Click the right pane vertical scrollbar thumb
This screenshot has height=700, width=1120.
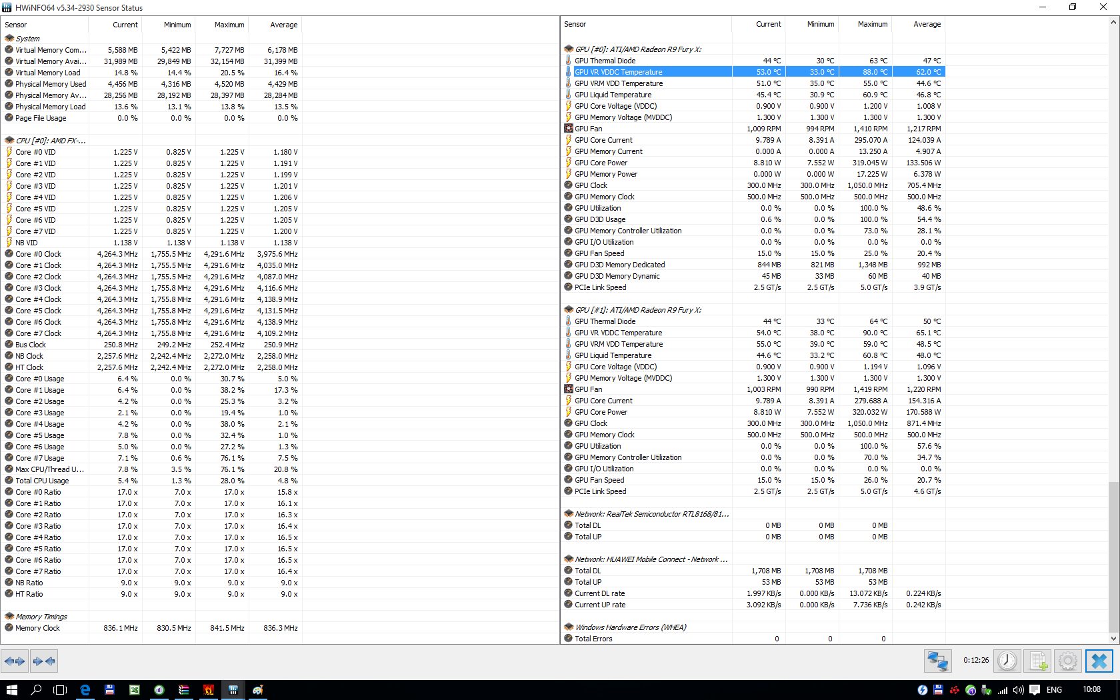(1113, 557)
